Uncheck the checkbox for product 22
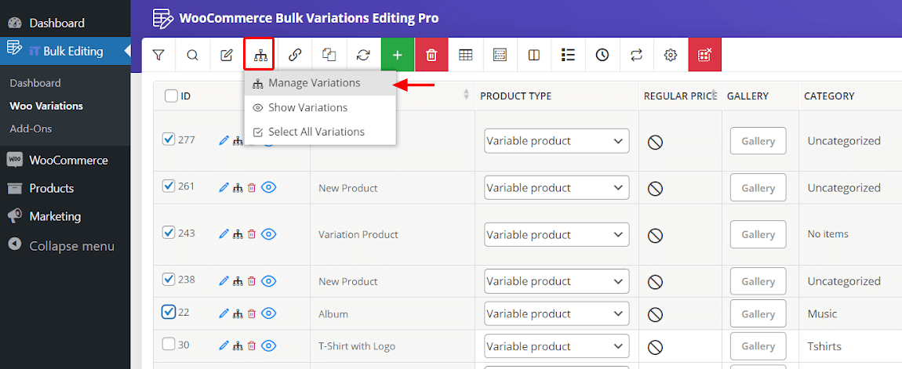Screen dimensions: 902x369 pos(169,312)
